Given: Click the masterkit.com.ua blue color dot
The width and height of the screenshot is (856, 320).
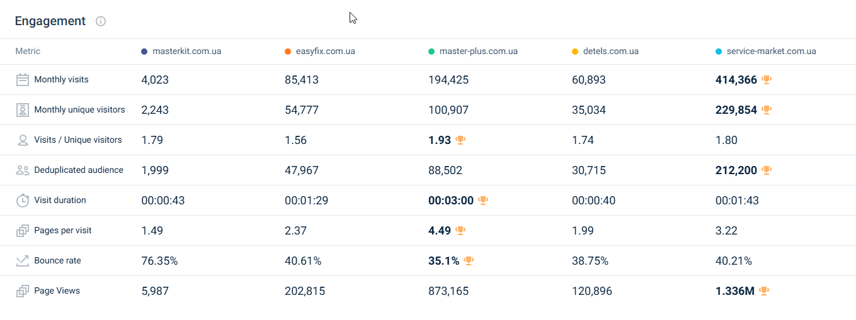Looking at the screenshot, I should (x=144, y=52).
